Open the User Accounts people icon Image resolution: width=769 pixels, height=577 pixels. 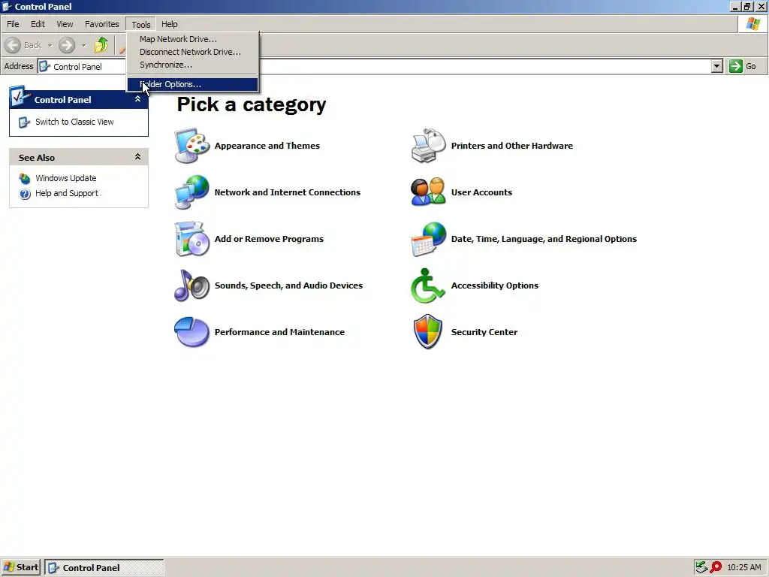click(x=429, y=192)
